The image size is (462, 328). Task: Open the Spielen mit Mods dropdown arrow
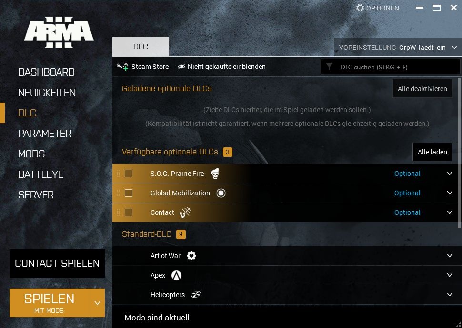coord(97,303)
